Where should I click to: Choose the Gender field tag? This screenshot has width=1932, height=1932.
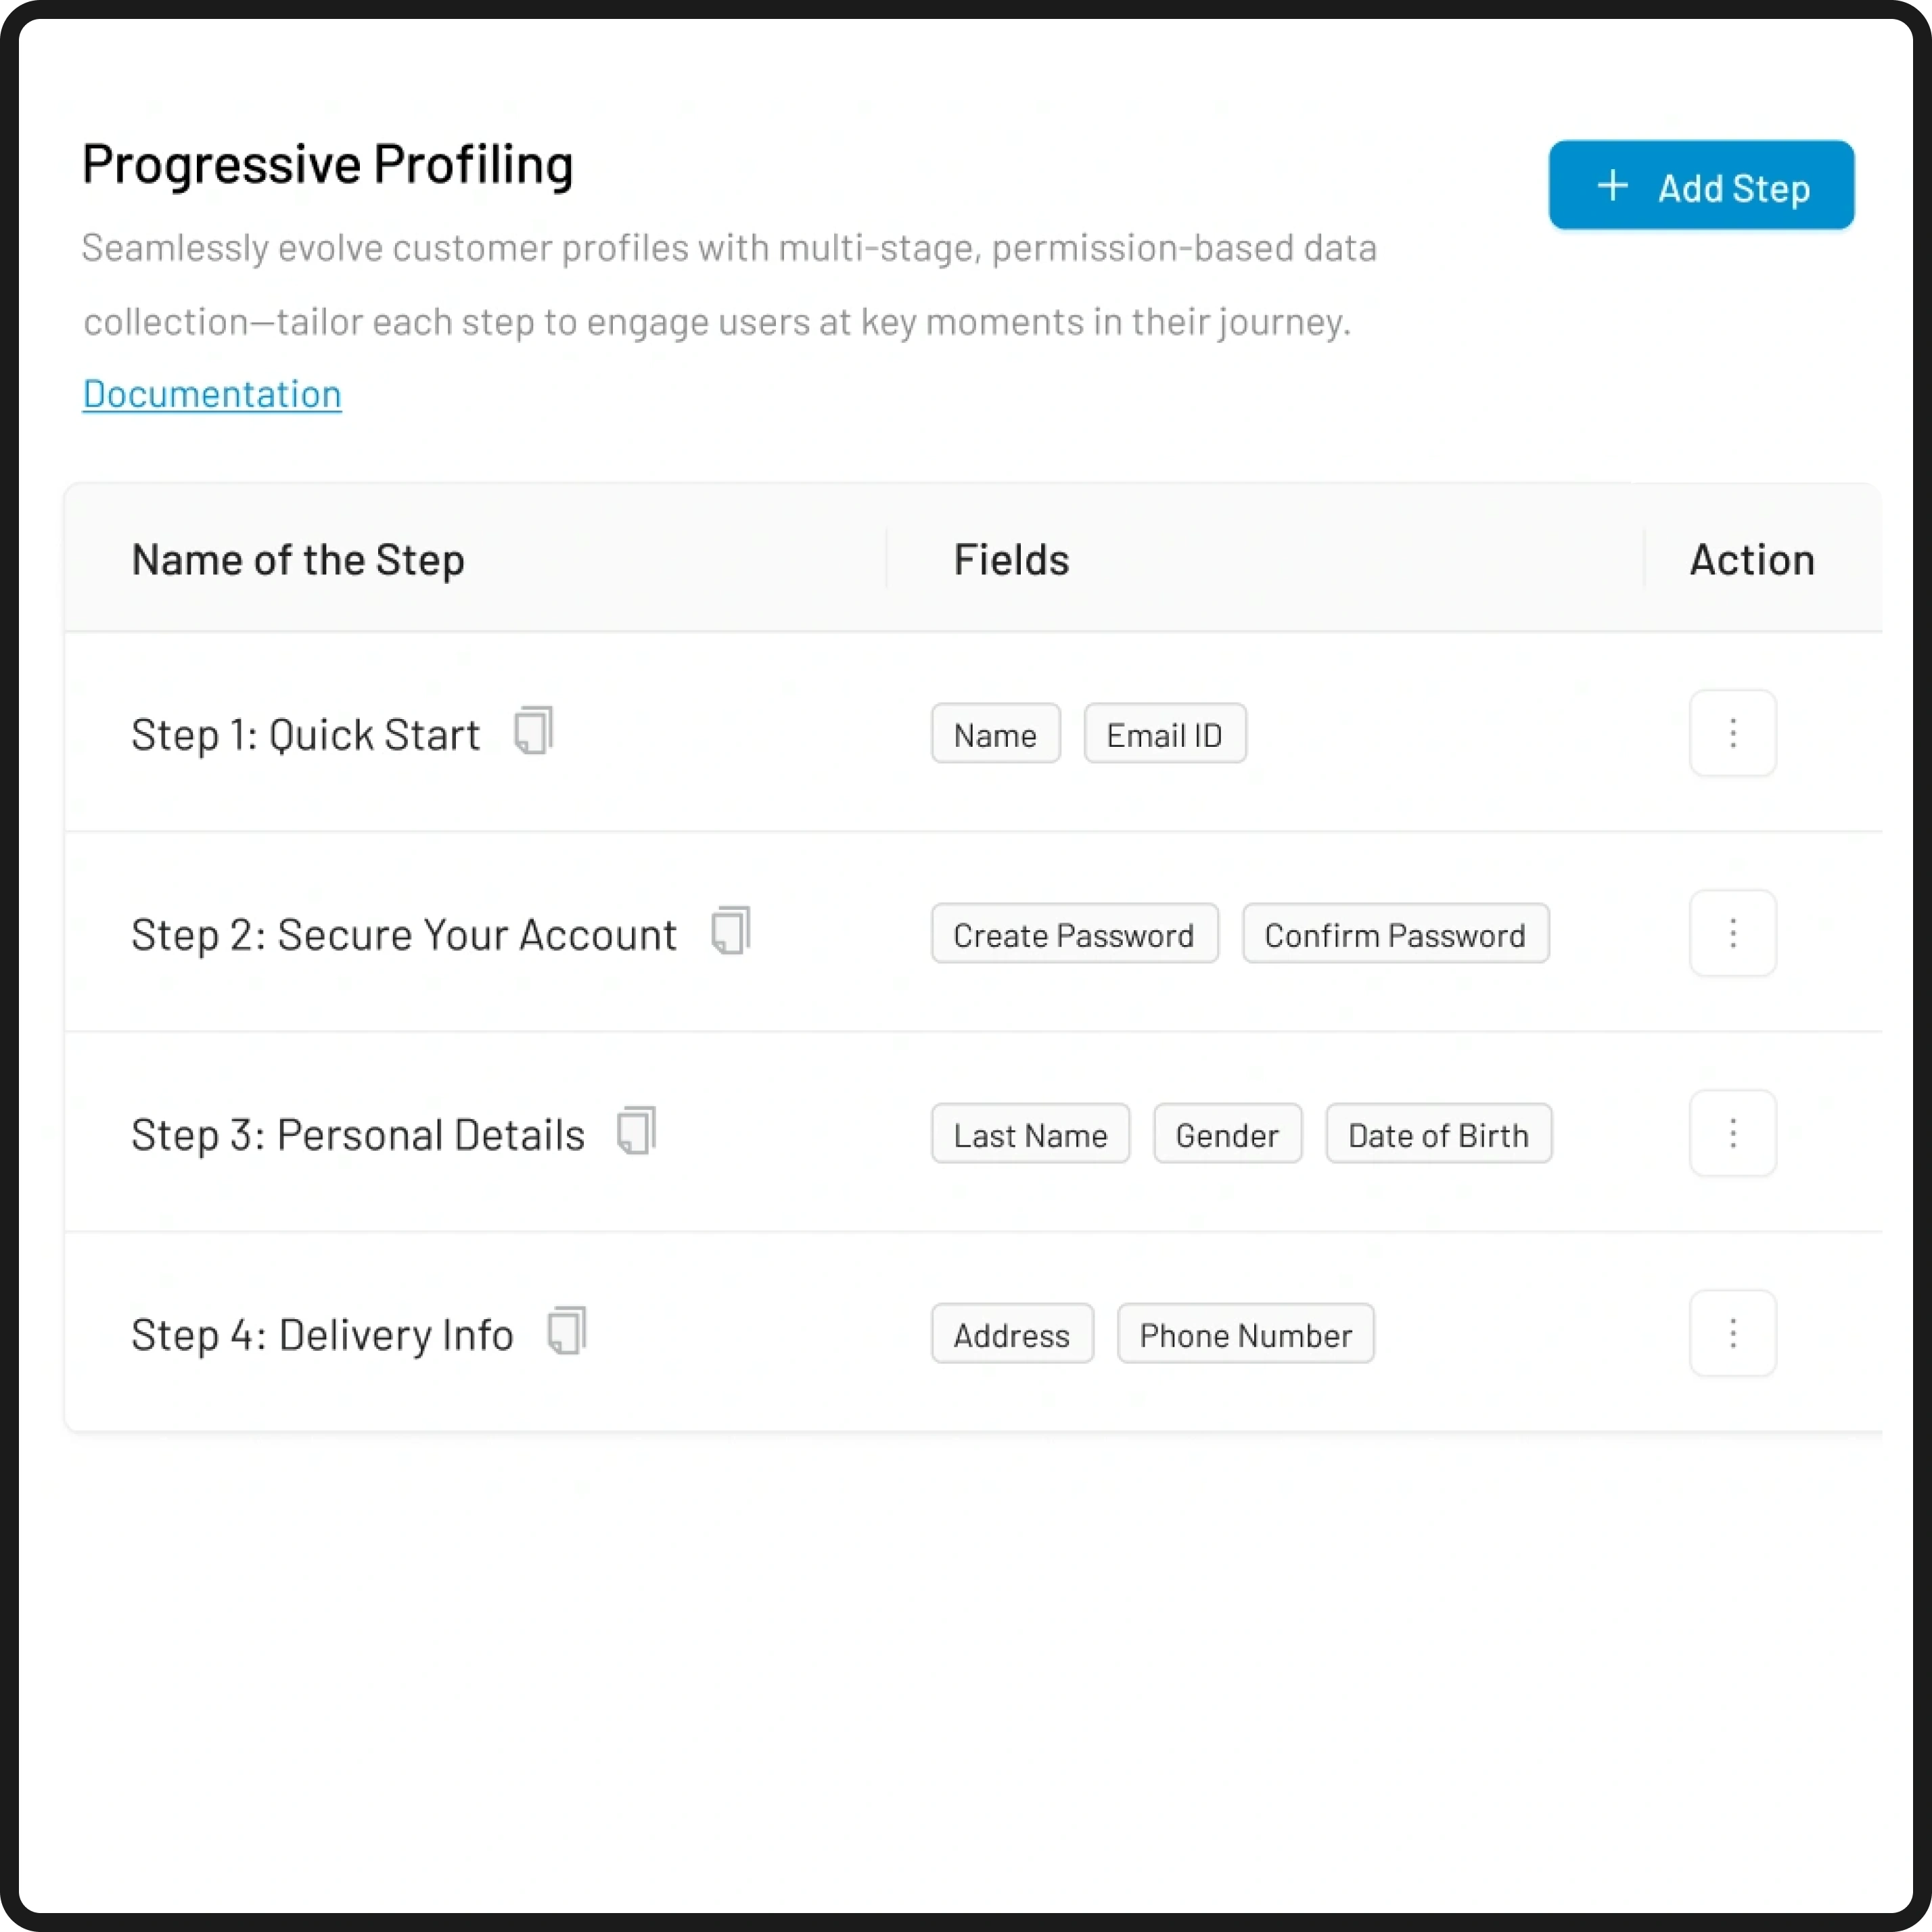tap(1227, 1134)
